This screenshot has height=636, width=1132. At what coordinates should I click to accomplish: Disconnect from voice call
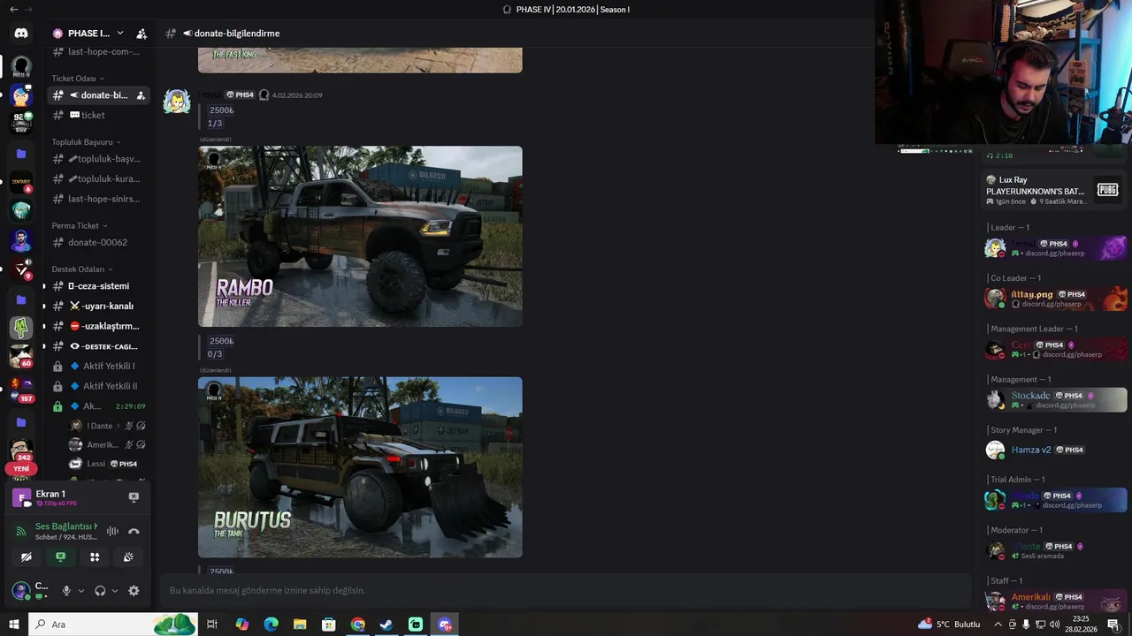[x=134, y=531]
